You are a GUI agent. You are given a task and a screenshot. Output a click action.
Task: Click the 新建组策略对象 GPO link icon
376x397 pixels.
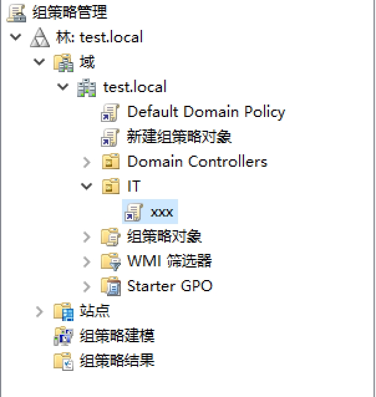pos(110,137)
